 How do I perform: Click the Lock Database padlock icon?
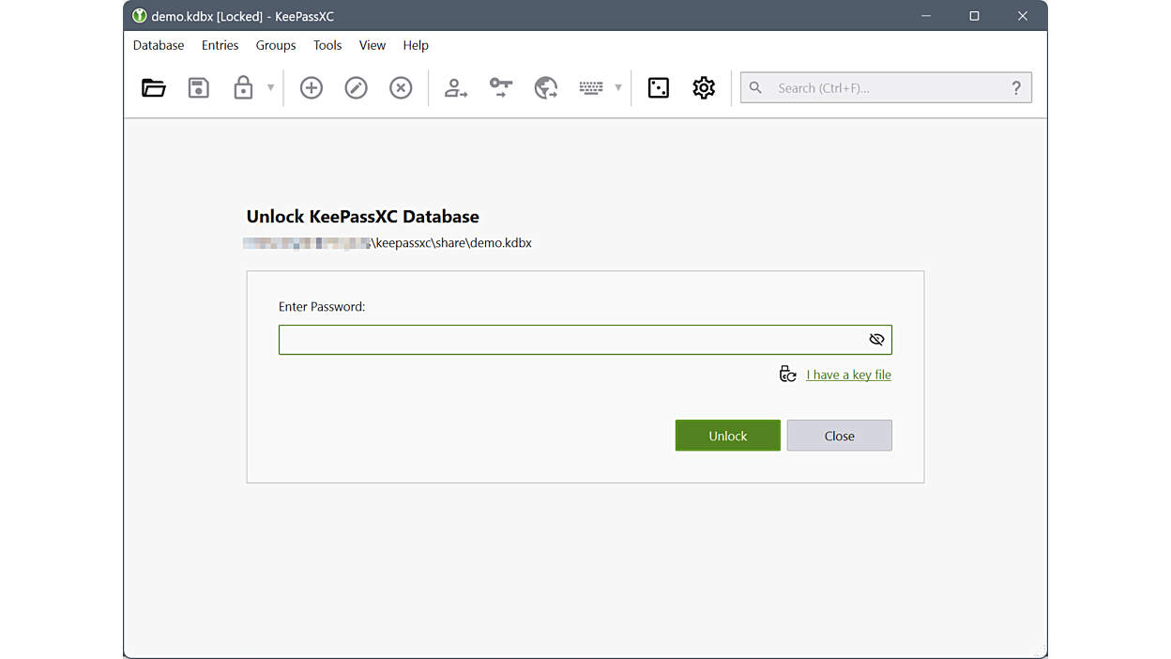coord(243,88)
